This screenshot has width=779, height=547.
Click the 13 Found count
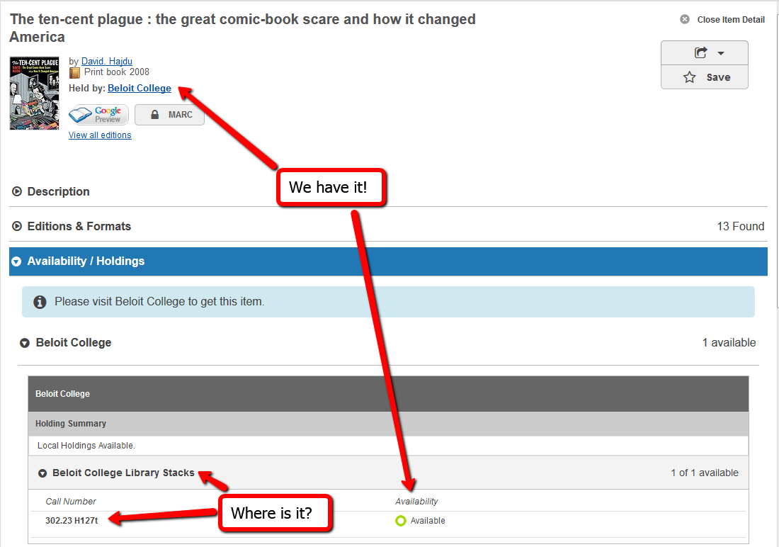(740, 226)
